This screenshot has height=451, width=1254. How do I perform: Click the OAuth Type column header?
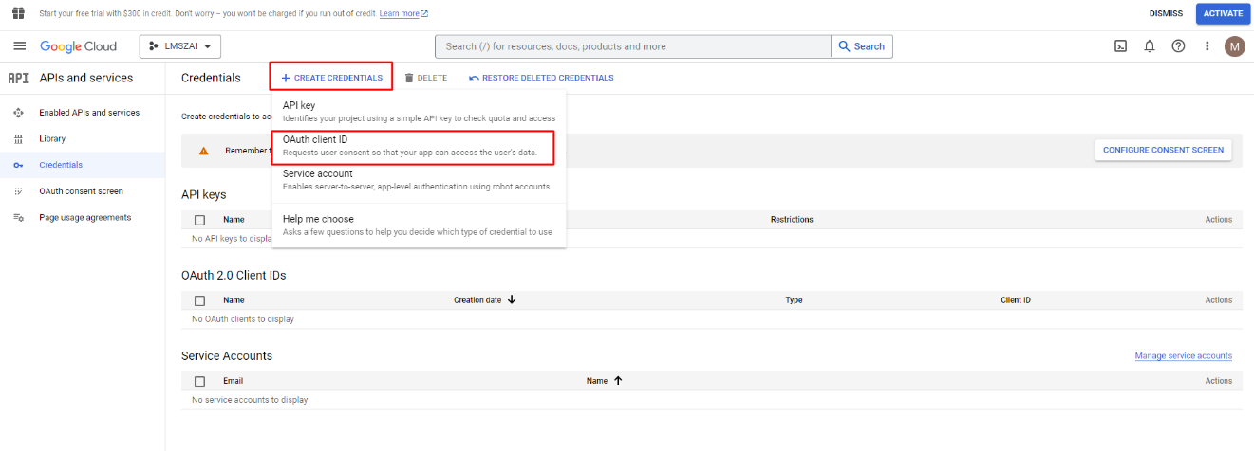(x=794, y=300)
